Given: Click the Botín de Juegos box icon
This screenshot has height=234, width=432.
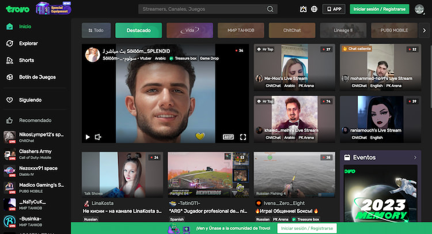Looking at the screenshot, I should [x=10, y=77].
